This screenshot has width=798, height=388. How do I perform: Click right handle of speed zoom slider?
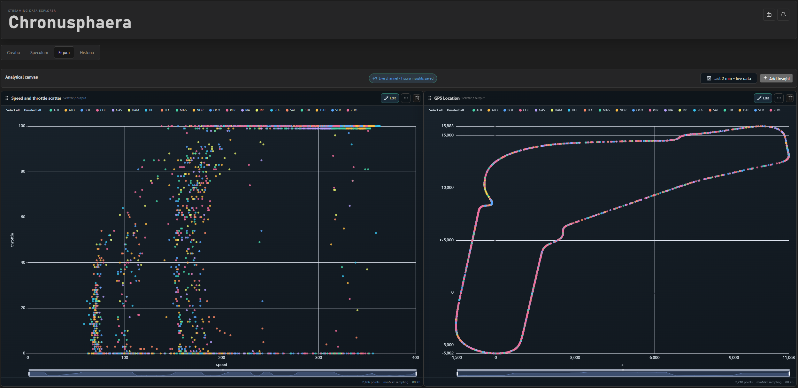pos(416,374)
